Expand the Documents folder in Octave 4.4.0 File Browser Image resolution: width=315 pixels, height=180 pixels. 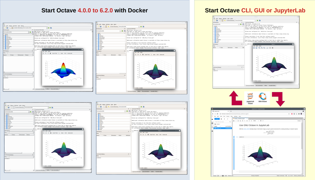pyautogui.click(x=97, y=37)
